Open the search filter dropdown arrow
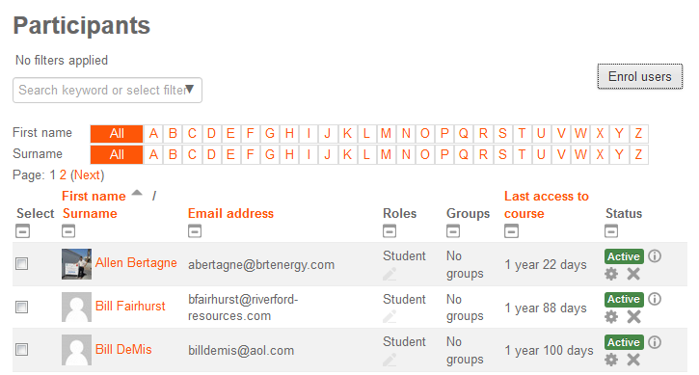Viewport: 699px width, 375px height. [190, 90]
